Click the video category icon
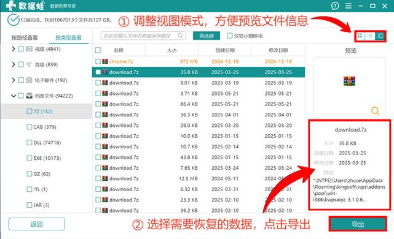The width and height of the screenshot is (394, 239). [x=29, y=49]
